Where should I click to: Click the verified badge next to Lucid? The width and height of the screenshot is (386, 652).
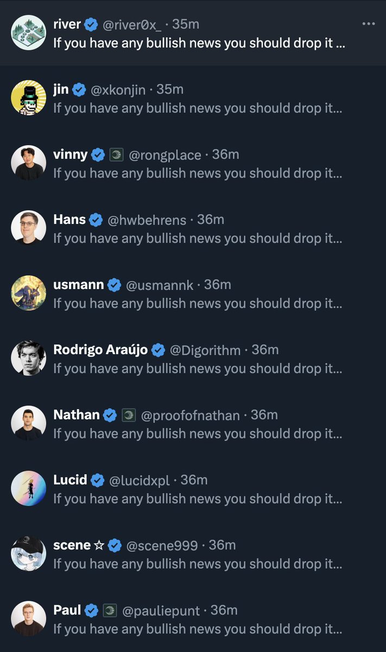coord(98,480)
